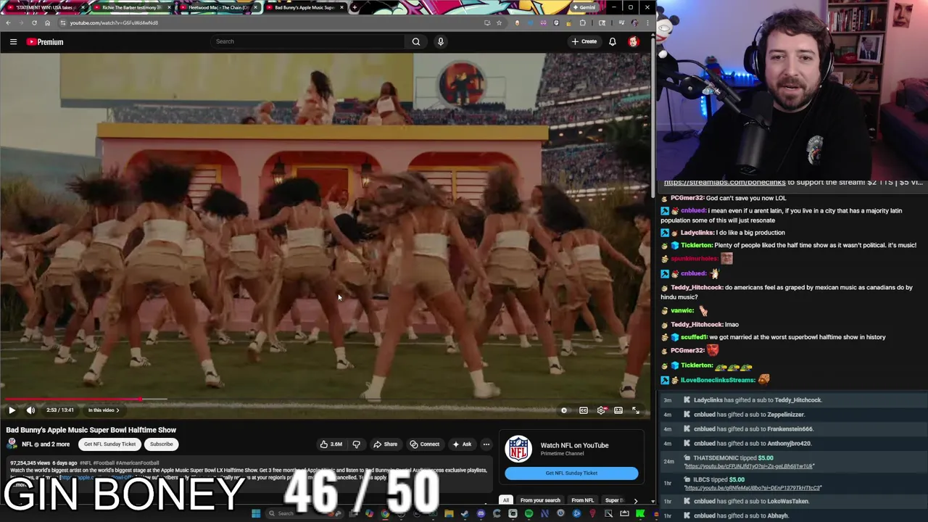Screen dimensions: 928x522
Task: Open the YouTube account avatar menu
Action: [633, 41]
